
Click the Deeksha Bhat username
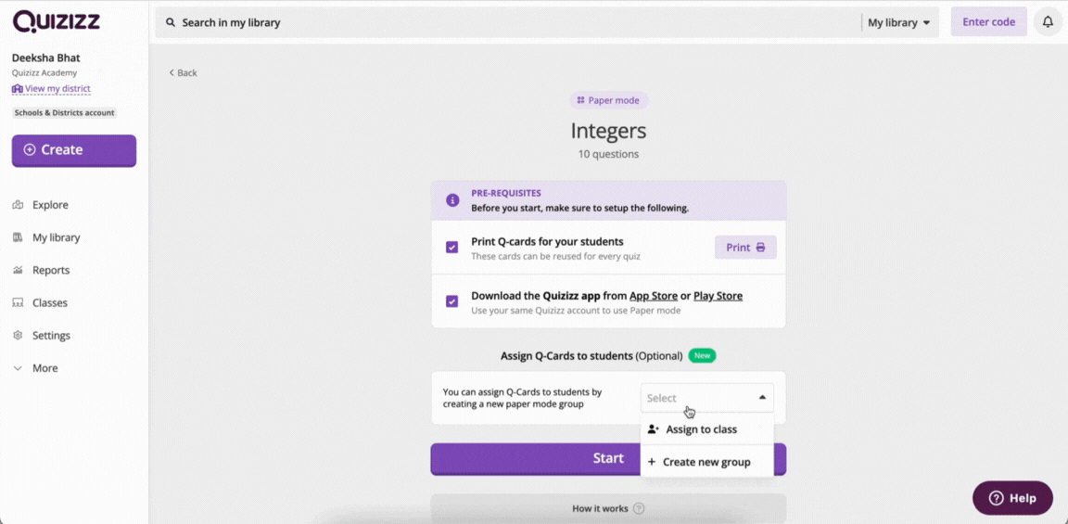tap(45, 58)
